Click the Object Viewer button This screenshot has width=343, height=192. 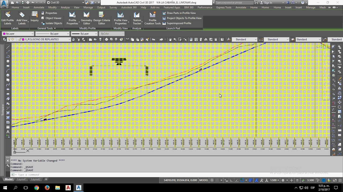[x=51, y=18]
